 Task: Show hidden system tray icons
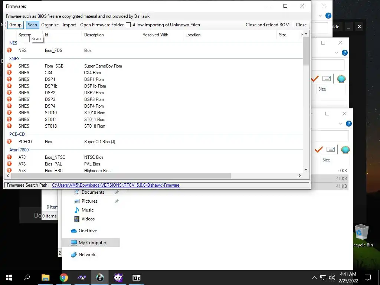pyautogui.click(x=314, y=278)
